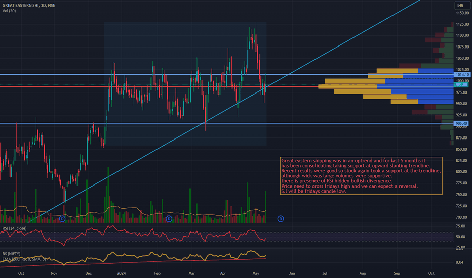Click the Sep label on time axis
Image resolution: width=472 pixels, height=278 pixels.
coord(397,273)
